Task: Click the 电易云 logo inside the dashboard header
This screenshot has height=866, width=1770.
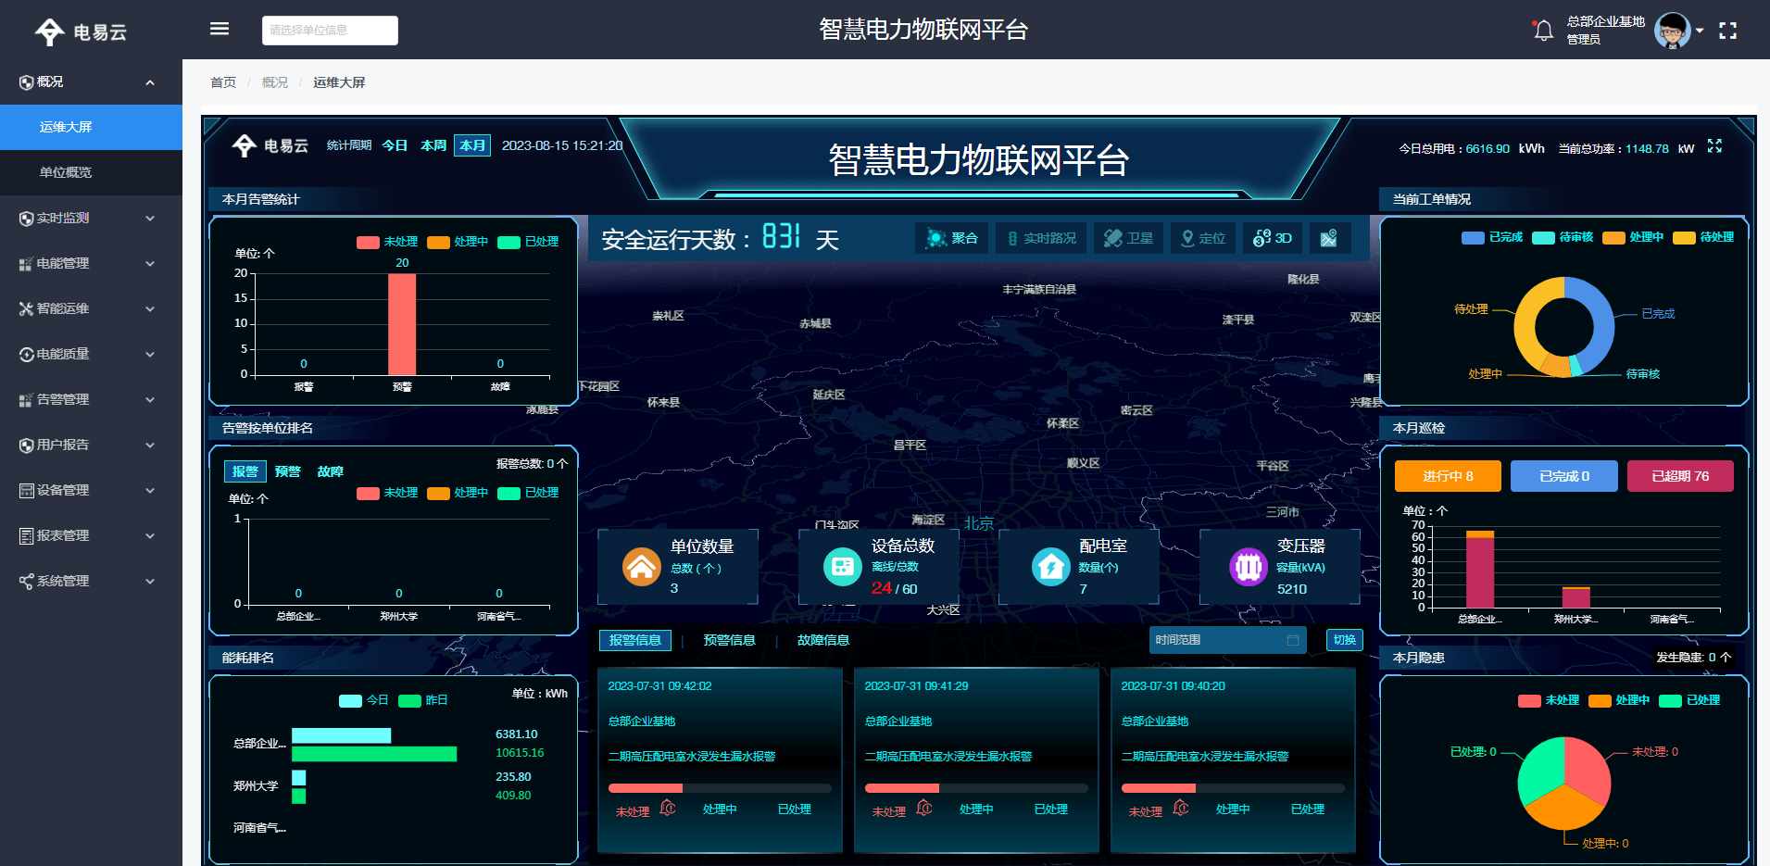Action: click(x=270, y=145)
